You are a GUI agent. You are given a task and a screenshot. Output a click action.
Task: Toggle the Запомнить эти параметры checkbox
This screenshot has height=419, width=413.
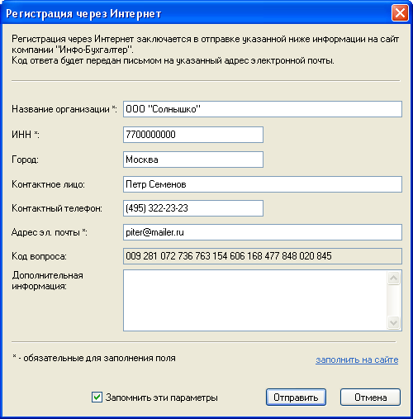(97, 398)
